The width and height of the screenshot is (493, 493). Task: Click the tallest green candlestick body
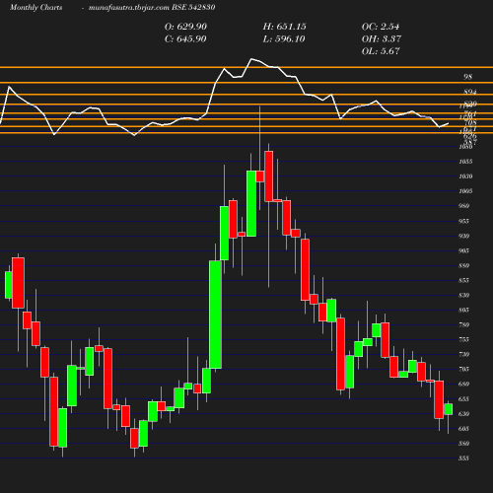215,315
